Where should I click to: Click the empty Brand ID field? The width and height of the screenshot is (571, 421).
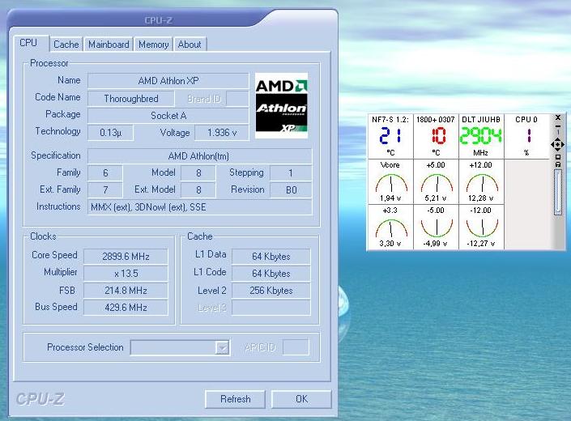[237, 99]
